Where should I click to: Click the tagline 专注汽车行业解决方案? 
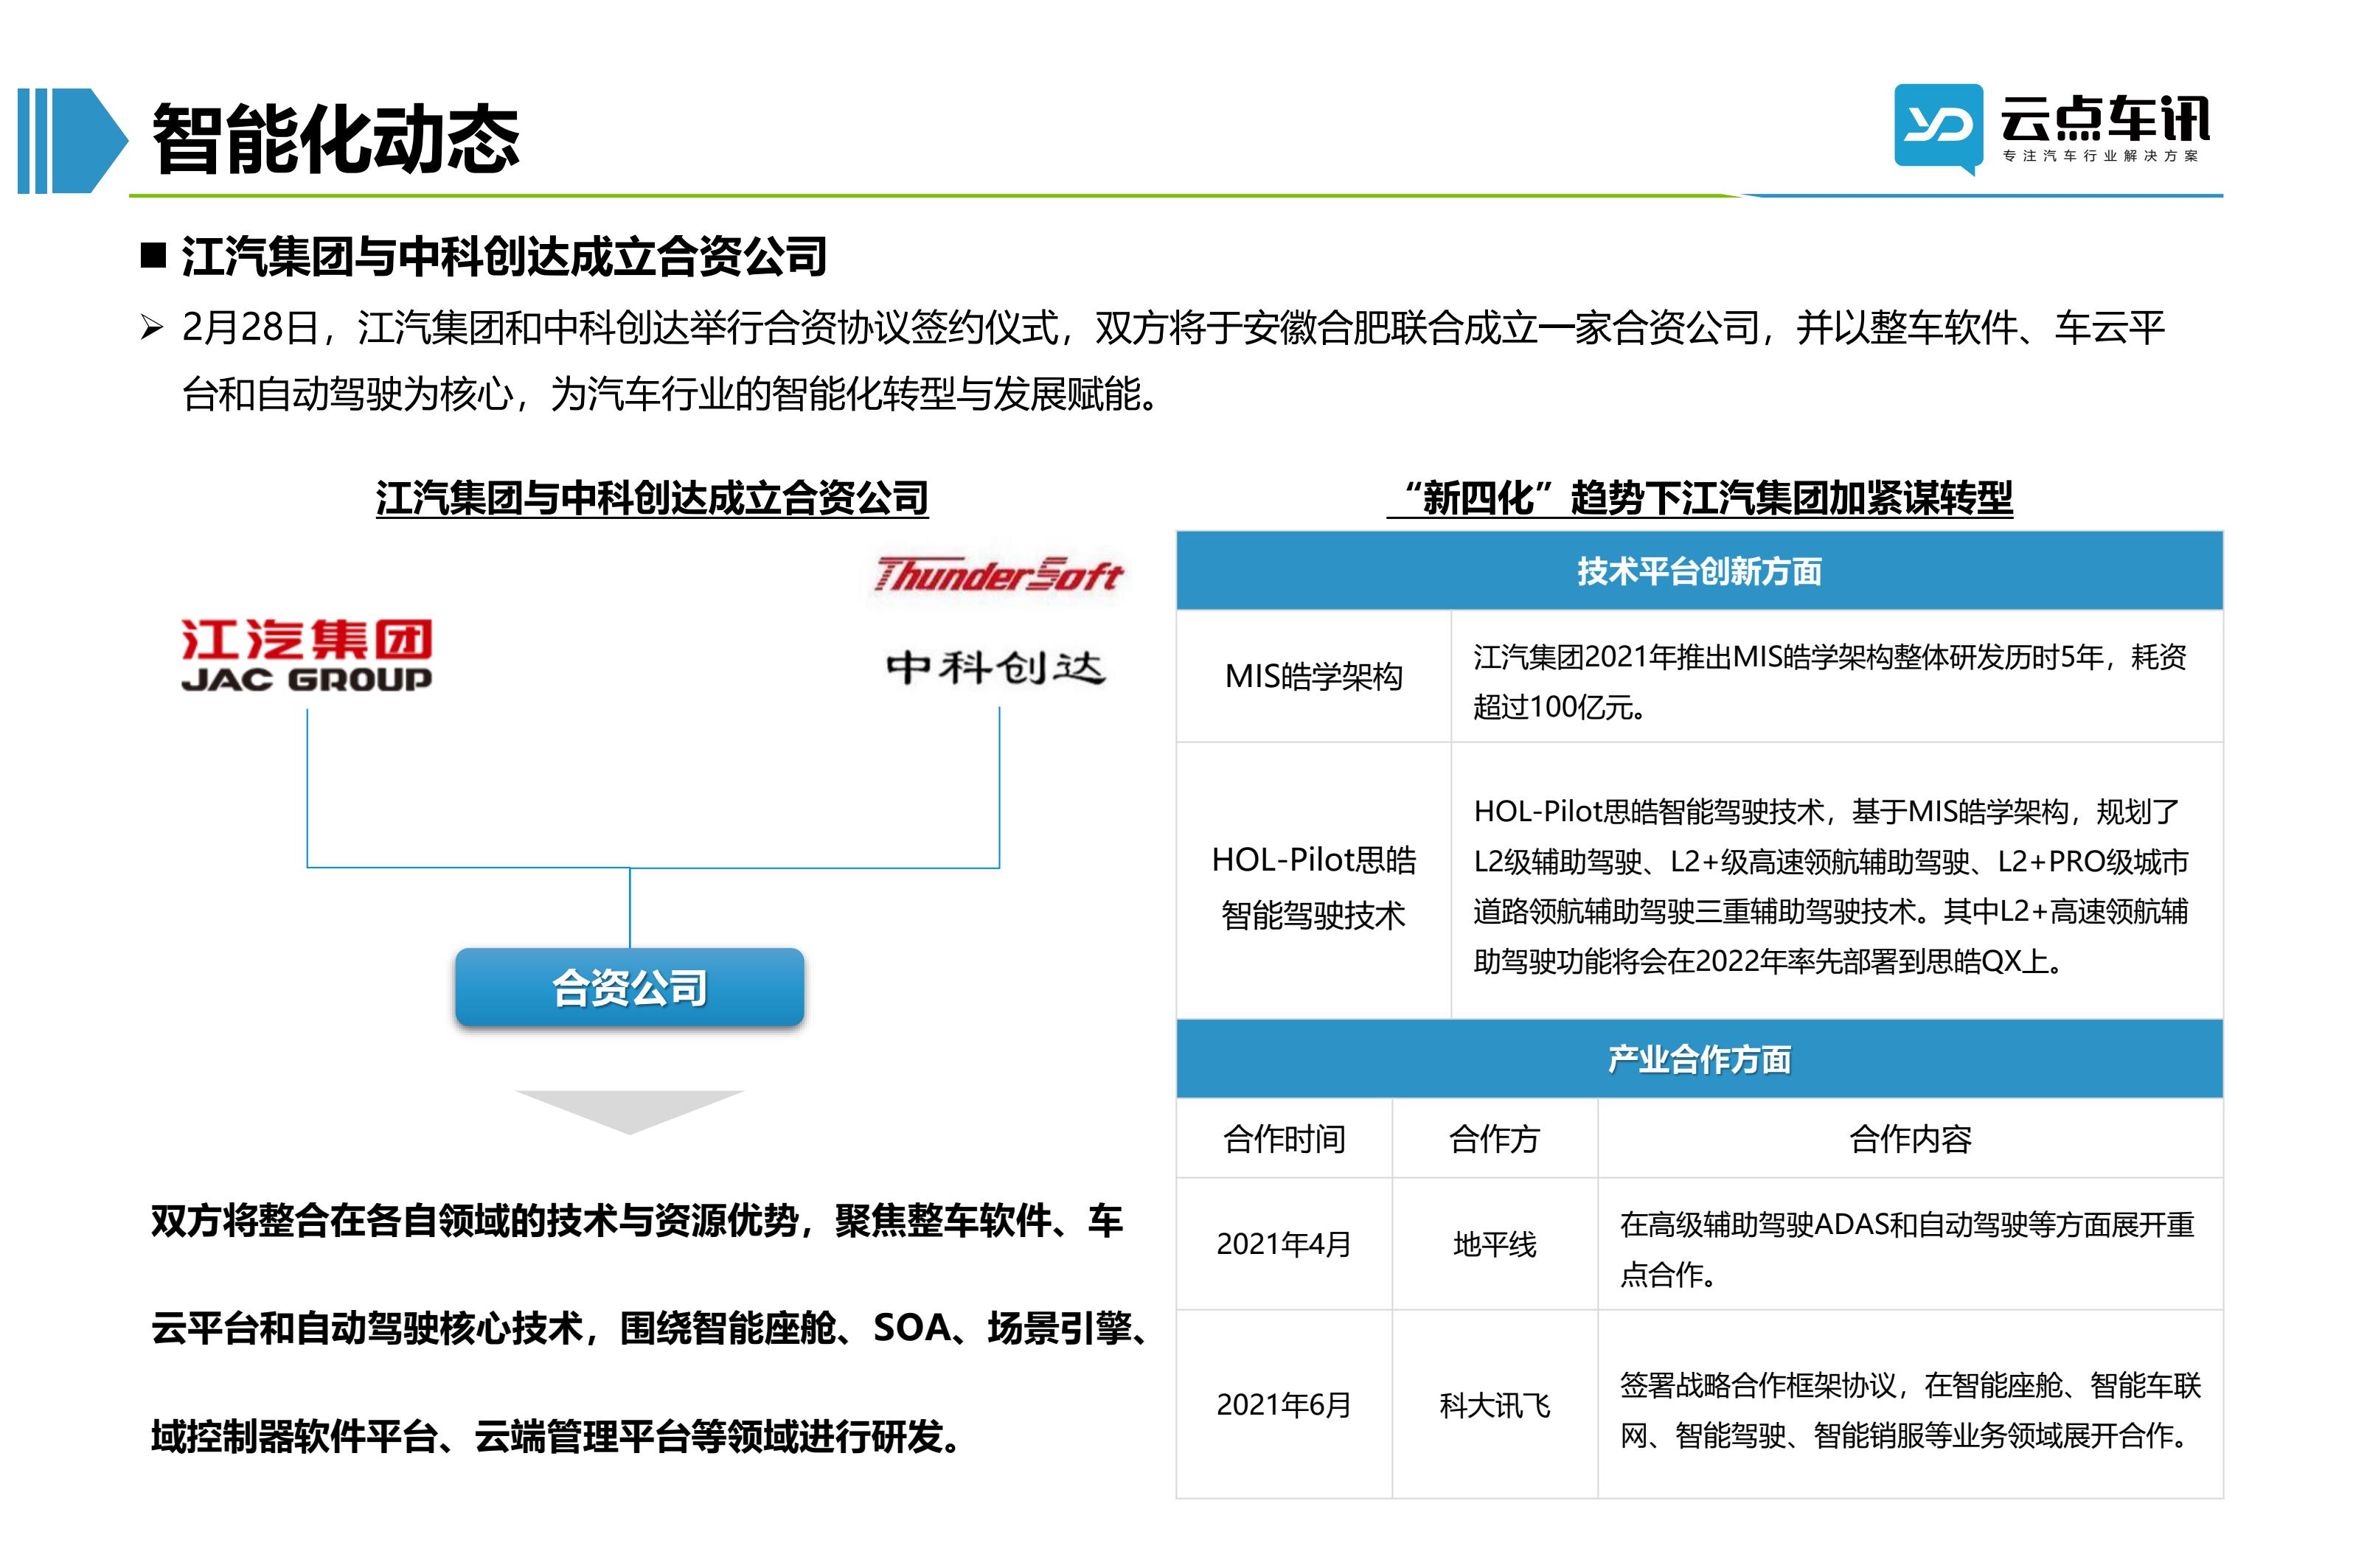pyautogui.click(x=2100, y=156)
